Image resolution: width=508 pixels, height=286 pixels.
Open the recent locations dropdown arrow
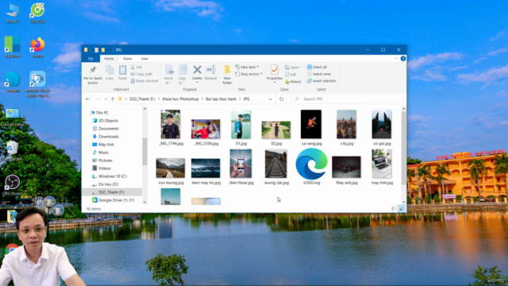106,99
